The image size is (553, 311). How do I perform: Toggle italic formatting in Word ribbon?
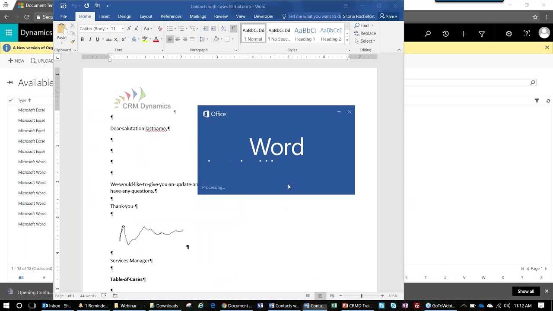(x=90, y=39)
